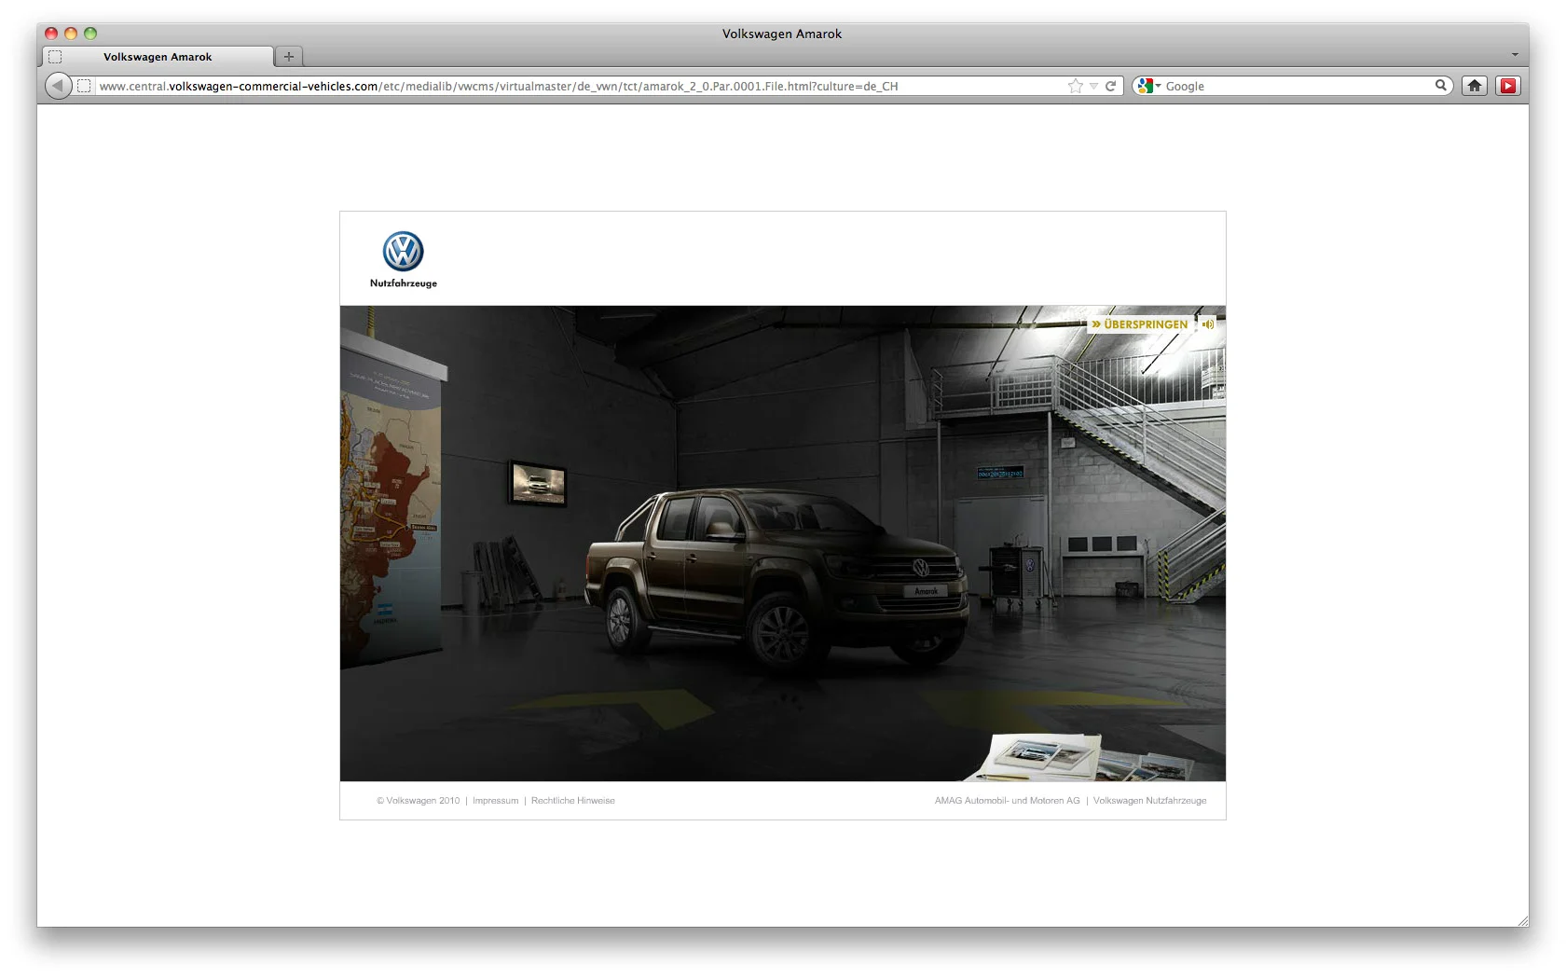This screenshot has height=978, width=1566.
Task: Bookmark this page with the star icon
Action: pos(1076,86)
